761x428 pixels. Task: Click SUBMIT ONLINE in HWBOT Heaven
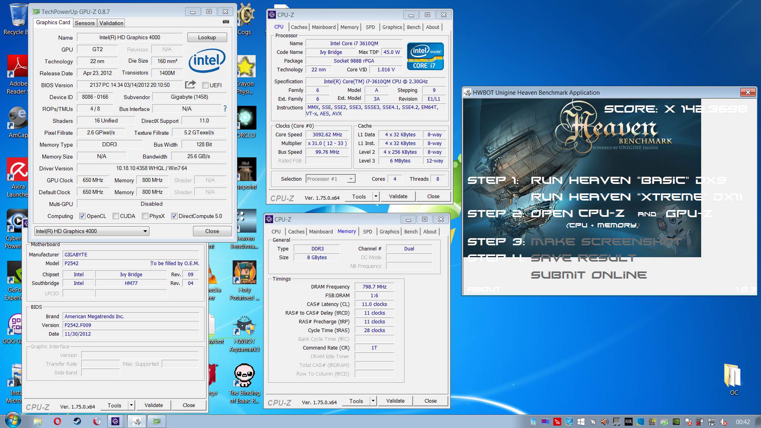coord(589,275)
